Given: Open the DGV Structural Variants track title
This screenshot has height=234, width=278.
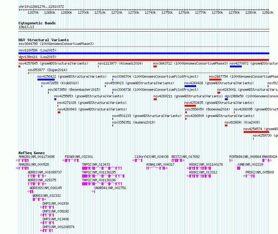Looking at the screenshot, I should (43, 40).
